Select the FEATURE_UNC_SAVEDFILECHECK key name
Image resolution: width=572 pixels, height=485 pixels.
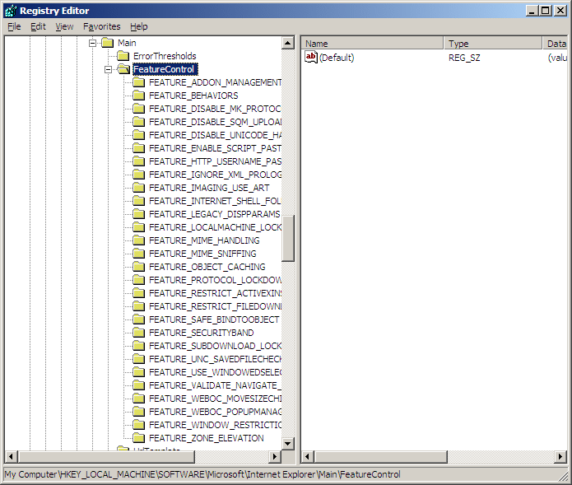click(215, 359)
